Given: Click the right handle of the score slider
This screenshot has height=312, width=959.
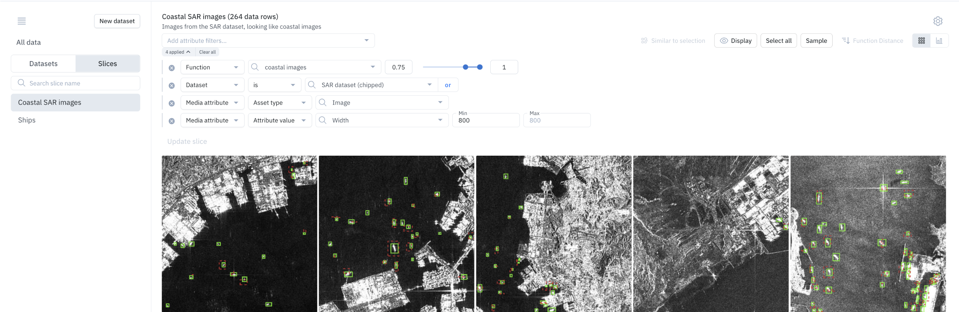Looking at the screenshot, I should [x=480, y=67].
